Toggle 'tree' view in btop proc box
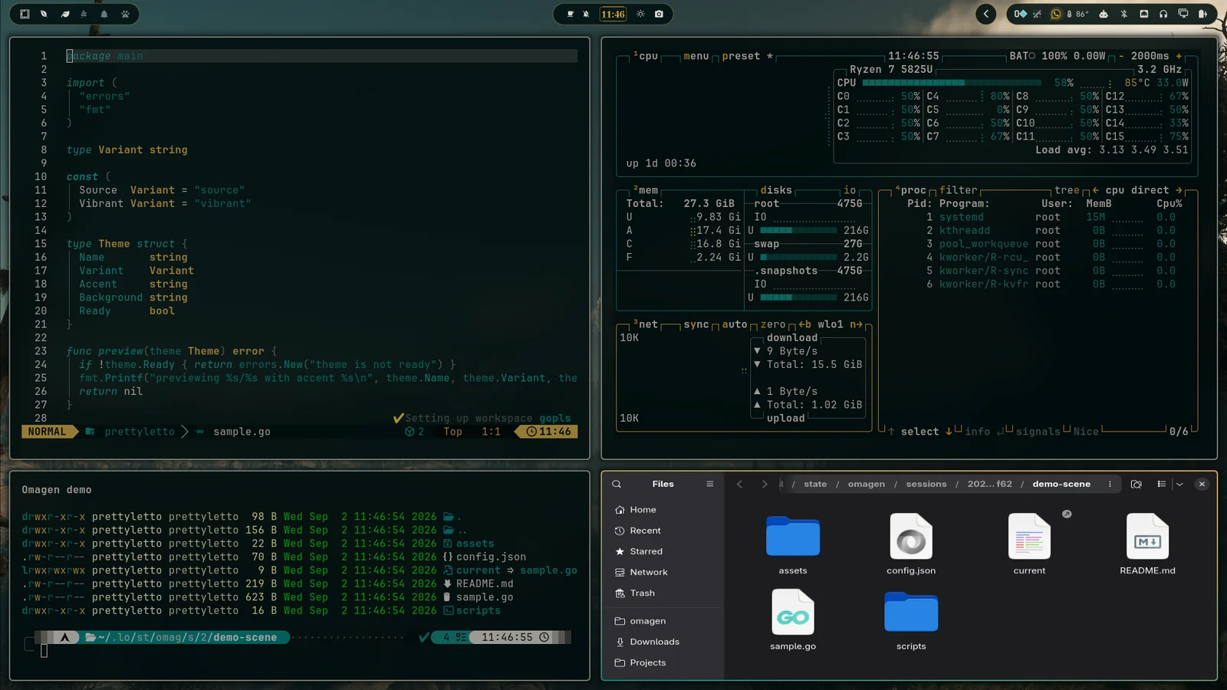 tap(1067, 190)
